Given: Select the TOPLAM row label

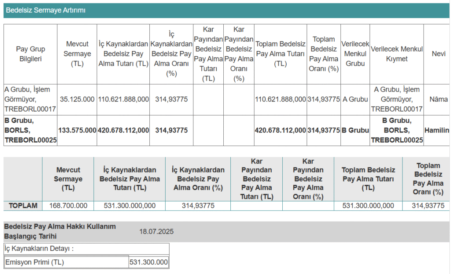Looking at the screenshot, I should 22,205.
